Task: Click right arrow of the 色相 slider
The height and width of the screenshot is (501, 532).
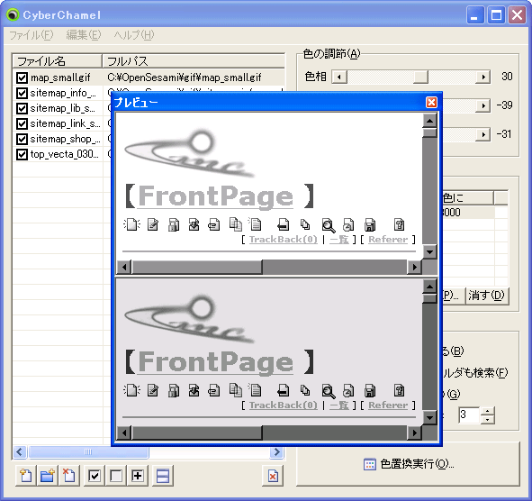Action: coord(482,77)
